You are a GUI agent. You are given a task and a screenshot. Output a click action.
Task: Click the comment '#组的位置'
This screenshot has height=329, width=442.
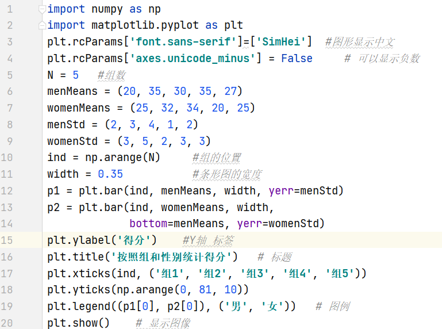coord(217,158)
